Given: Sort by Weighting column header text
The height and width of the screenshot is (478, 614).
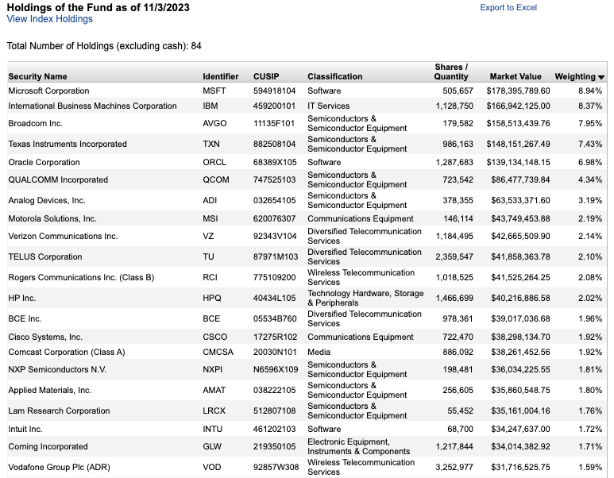Looking at the screenshot, I should (x=575, y=76).
